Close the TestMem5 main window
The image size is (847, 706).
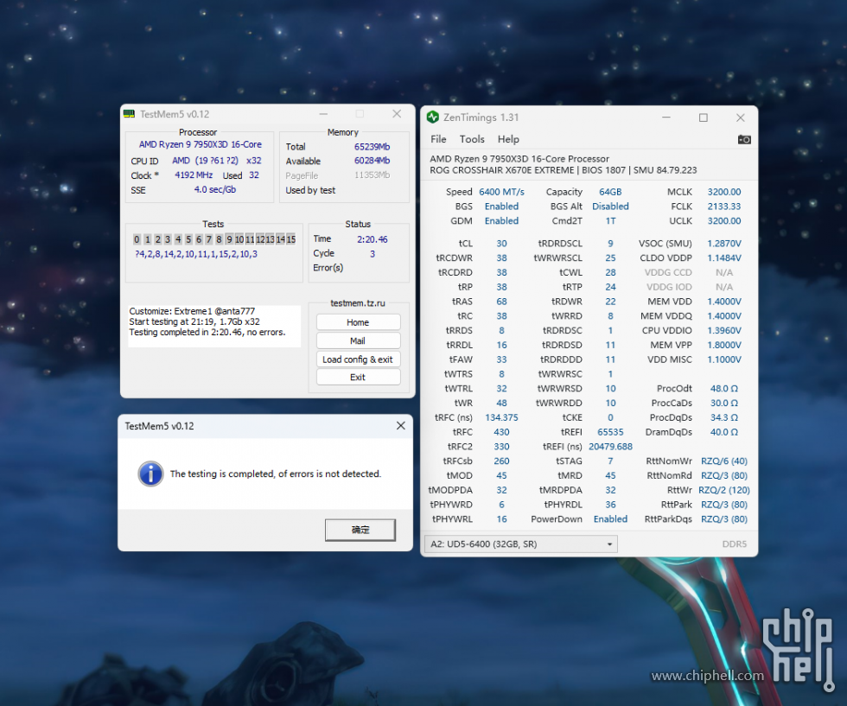click(397, 113)
